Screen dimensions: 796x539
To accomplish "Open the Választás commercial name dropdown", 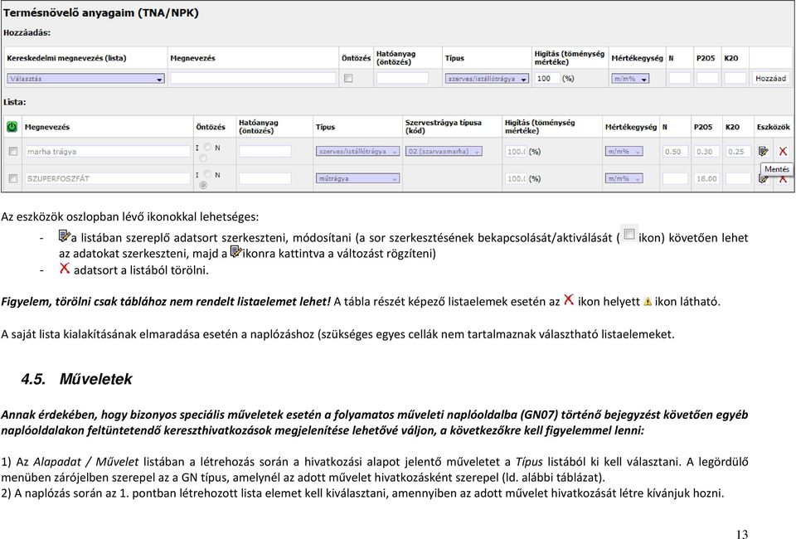I will click(x=85, y=79).
